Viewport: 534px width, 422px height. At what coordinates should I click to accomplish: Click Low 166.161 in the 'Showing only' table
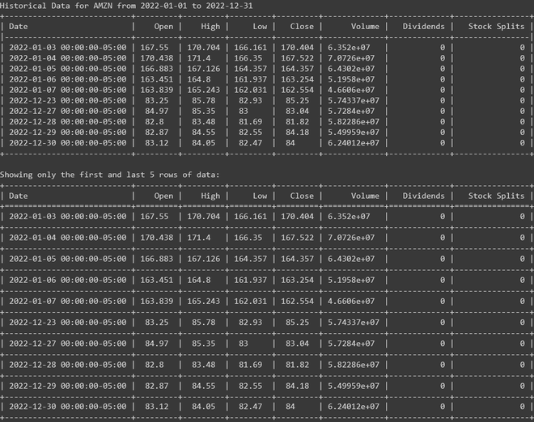250,217
